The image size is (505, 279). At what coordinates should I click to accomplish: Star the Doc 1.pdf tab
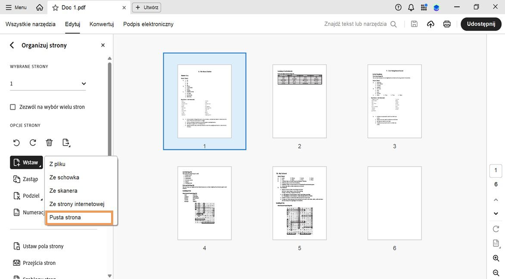tap(56, 7)
